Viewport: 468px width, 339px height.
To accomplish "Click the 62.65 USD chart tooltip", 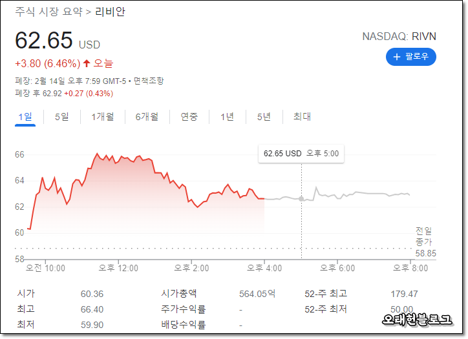I will pyautogui.click(x=301, y=154).
